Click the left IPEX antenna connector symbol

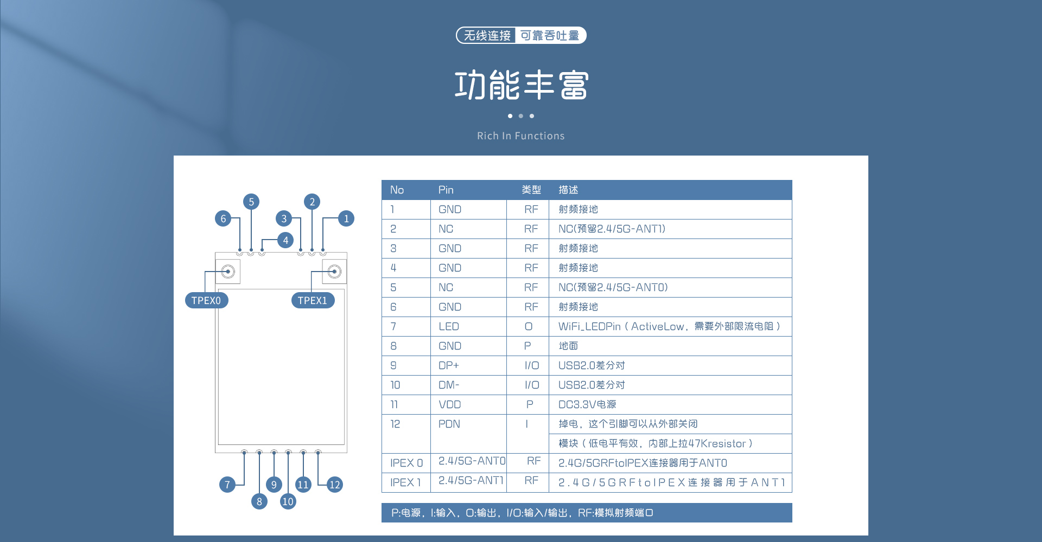click(228, 272)
